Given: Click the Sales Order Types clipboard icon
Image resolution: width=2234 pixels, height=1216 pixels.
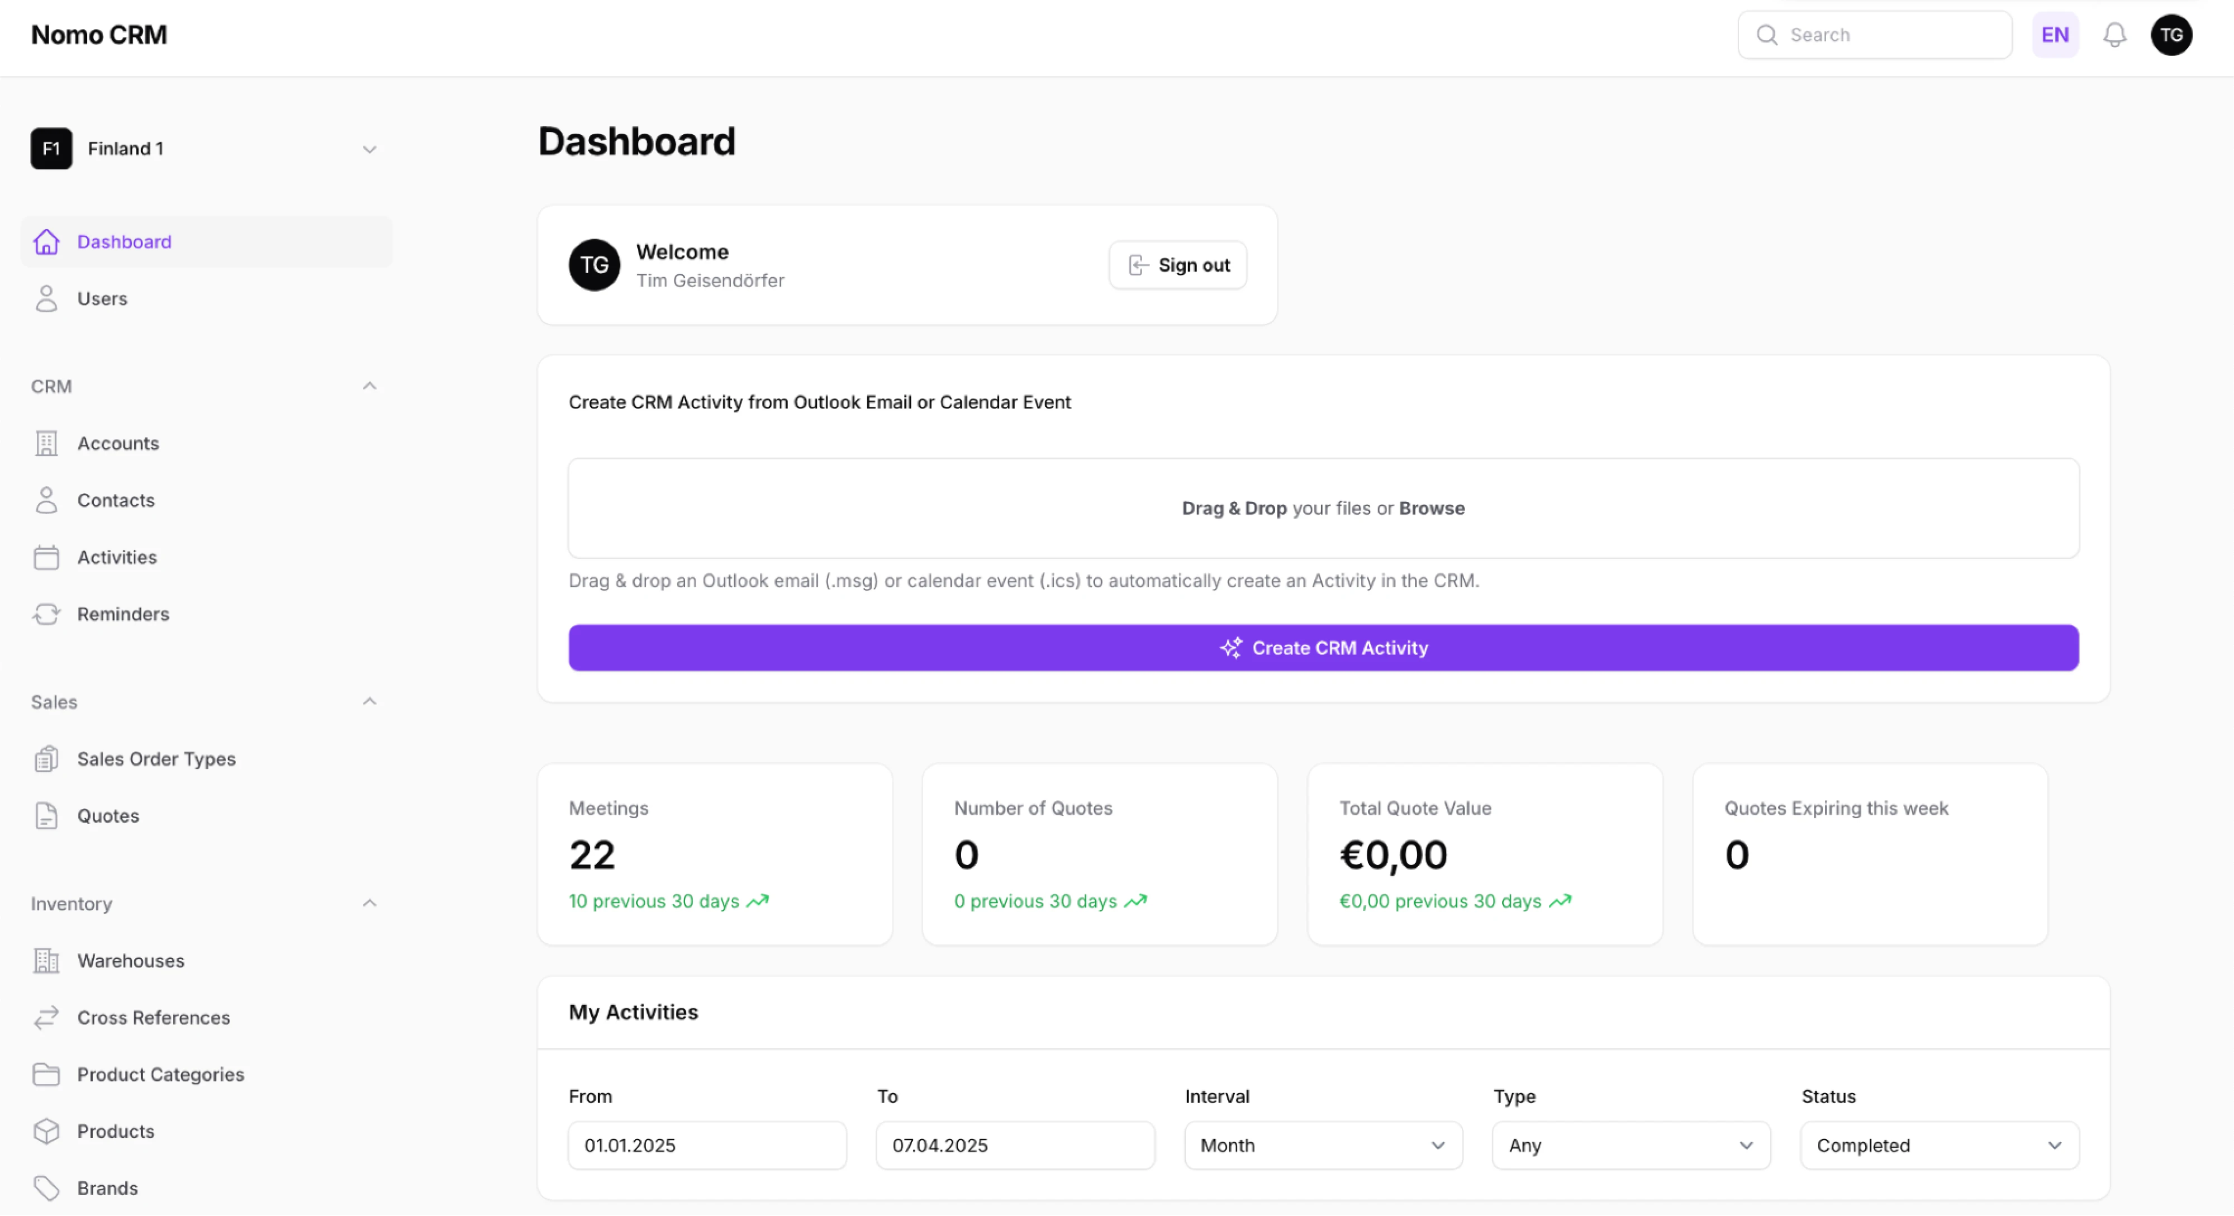Looking at the screenshot, I should click(46, 759).
